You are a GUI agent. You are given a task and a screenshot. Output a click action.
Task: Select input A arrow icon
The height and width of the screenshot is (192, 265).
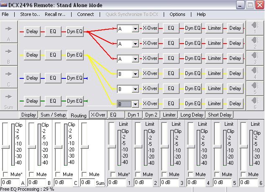[x=9, y=29]
